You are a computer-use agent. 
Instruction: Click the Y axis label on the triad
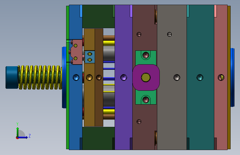coord(17,124)
